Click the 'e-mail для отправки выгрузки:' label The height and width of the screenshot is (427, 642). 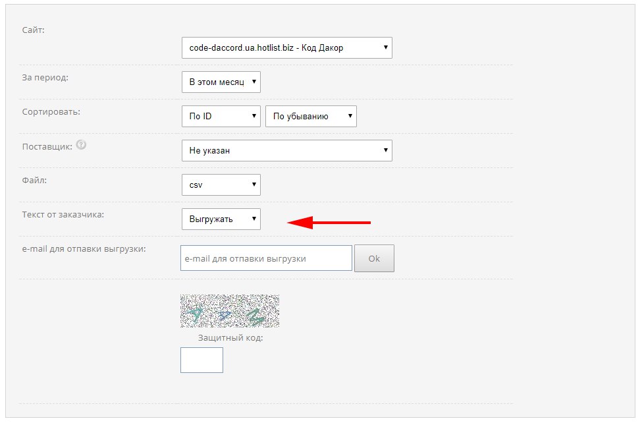tap(84, 248)
